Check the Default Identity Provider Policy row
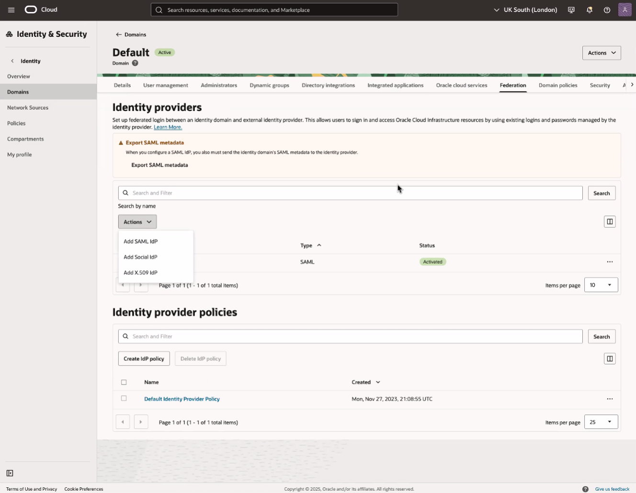The image size is (636, 493). pos(124,398)
